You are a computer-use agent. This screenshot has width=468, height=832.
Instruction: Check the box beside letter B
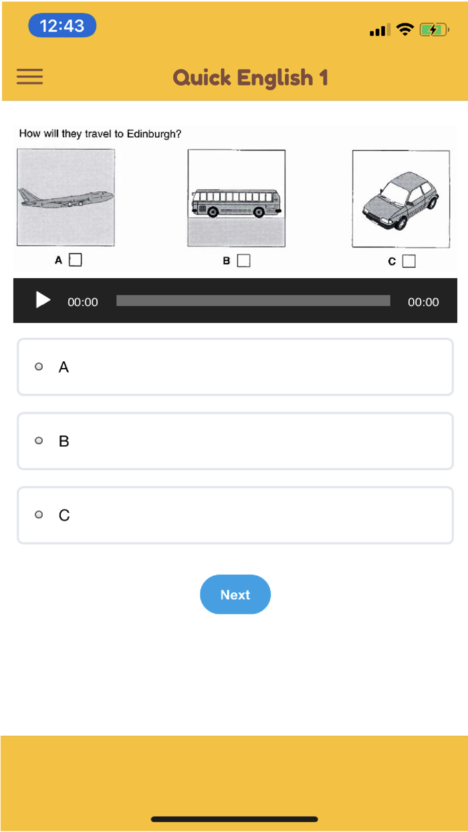point(243,260)
